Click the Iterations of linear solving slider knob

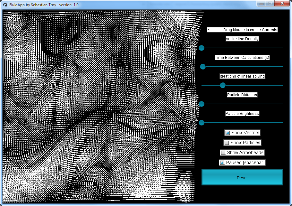(223, 85)
